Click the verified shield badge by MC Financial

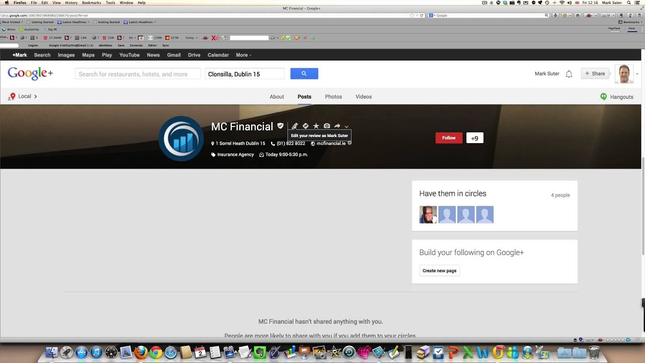coord(280,126)
